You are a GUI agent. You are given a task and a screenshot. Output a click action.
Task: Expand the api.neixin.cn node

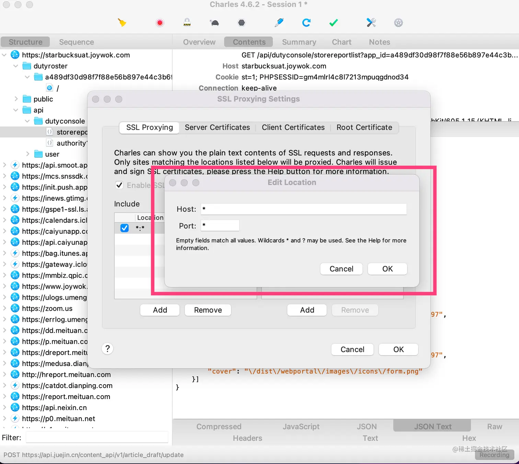point(4,408)
